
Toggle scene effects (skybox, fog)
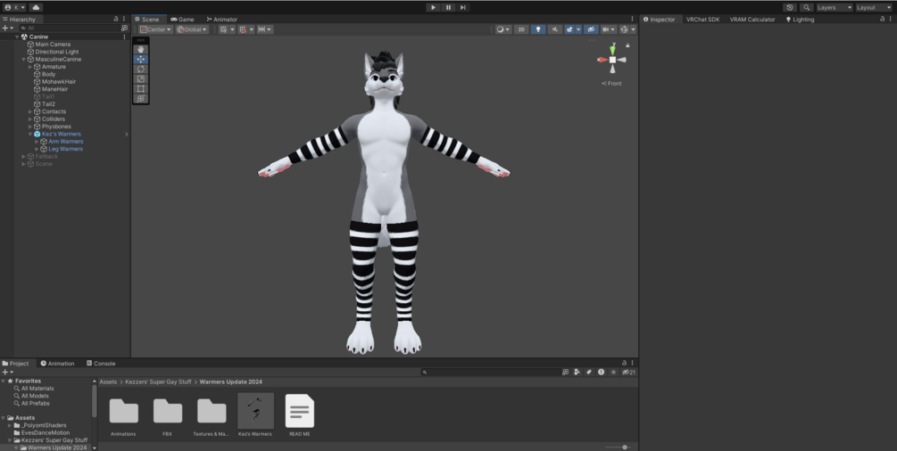point(569,29)
